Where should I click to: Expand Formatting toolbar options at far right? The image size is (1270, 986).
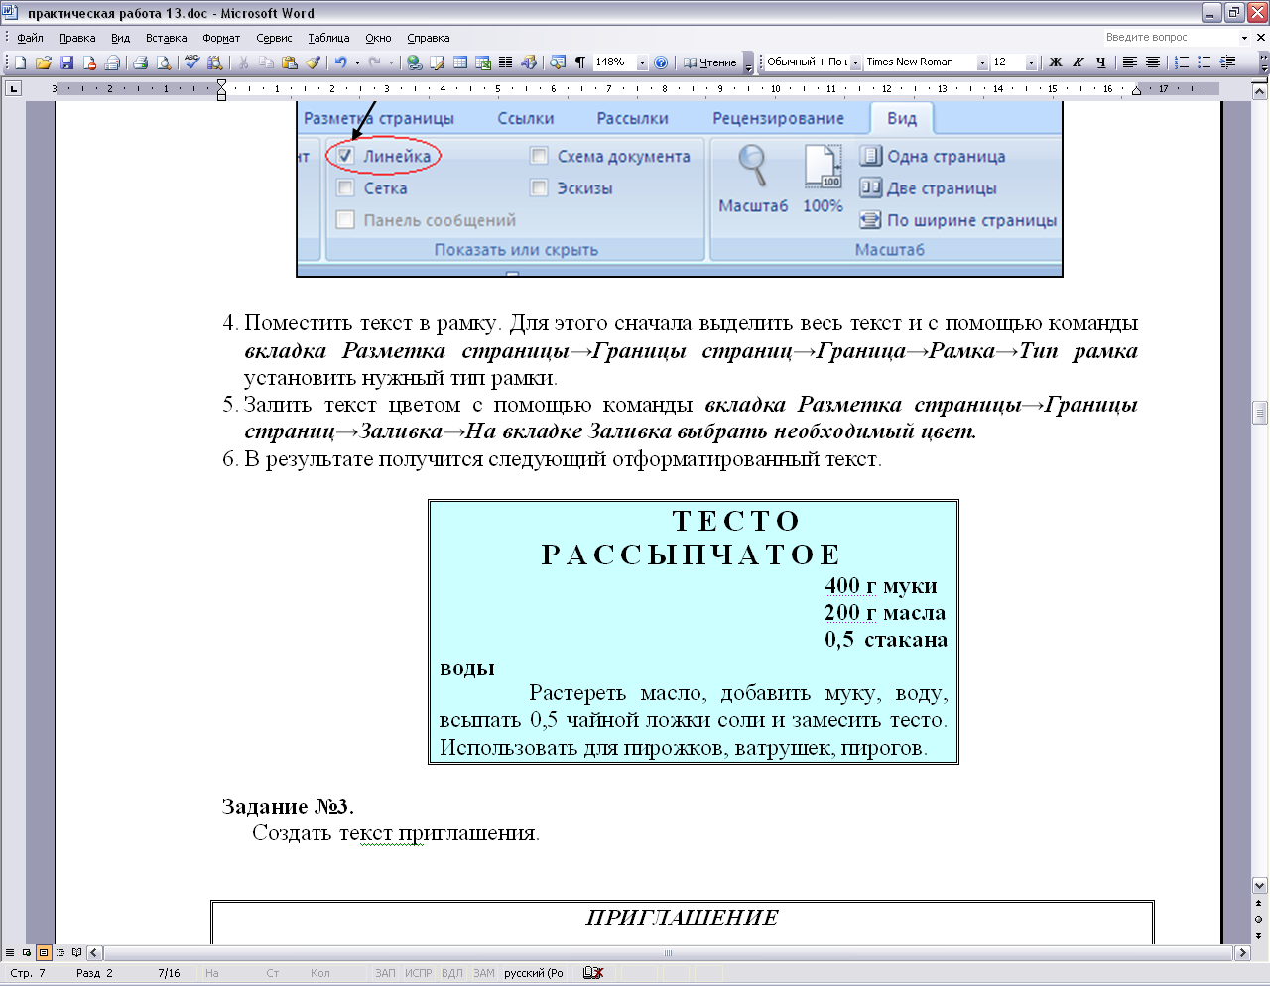1263,62
